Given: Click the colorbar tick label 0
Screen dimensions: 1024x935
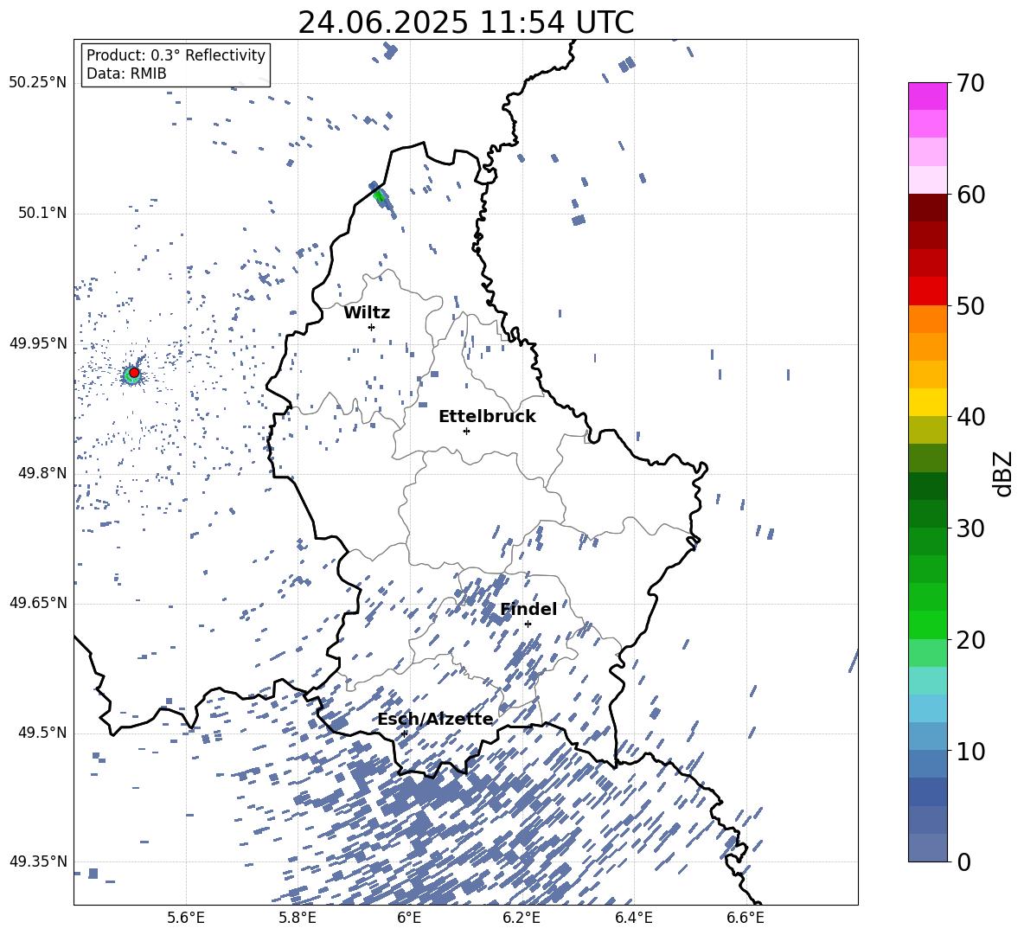Looking at the screenshot, I should 963,861.
